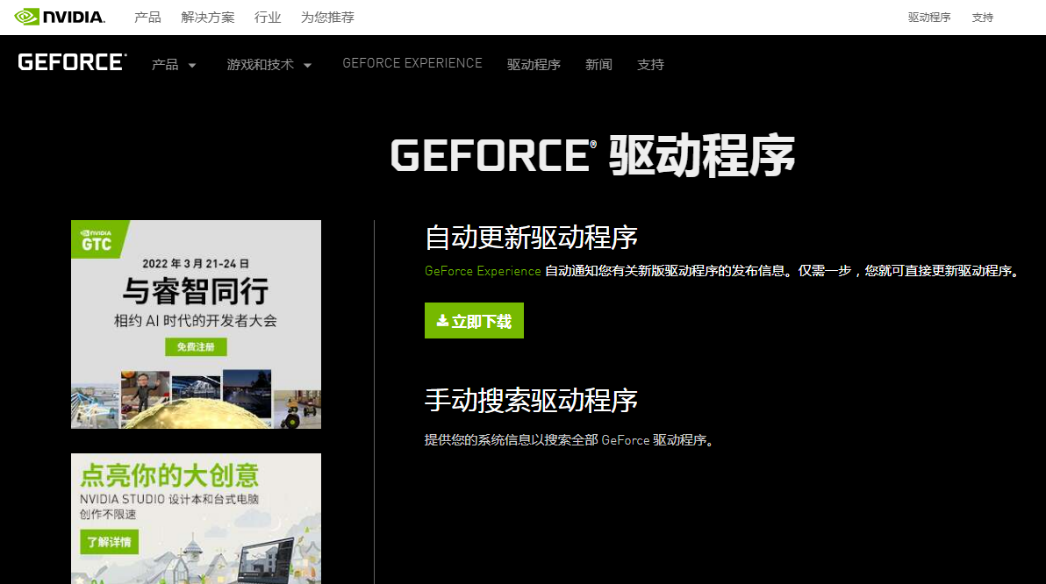Image resolution: width=1046 pixels, height=584 pixels.
Task: Open 支持 in the GeForce navigation bar
Action: coord(650,65)
